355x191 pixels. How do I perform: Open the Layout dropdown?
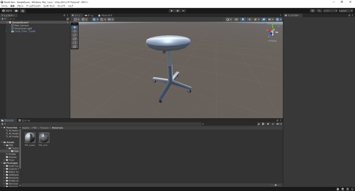point(346,11)
